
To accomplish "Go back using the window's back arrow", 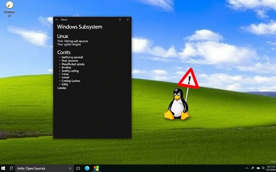I will coord(56,19).
